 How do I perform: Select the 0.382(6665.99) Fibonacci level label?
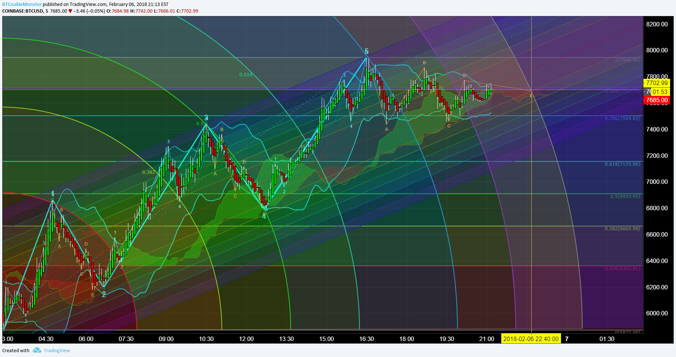pos(623,228)
